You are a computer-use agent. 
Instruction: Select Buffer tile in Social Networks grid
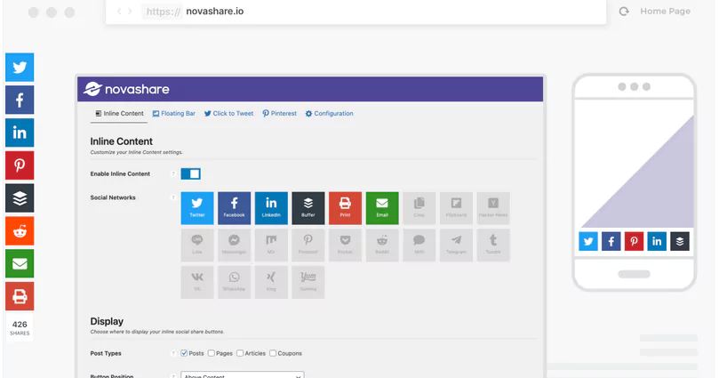pos(308,208)
